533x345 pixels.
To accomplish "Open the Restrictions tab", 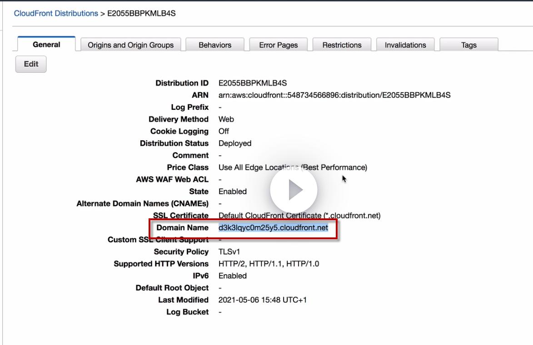I will [x=342, y=45].
